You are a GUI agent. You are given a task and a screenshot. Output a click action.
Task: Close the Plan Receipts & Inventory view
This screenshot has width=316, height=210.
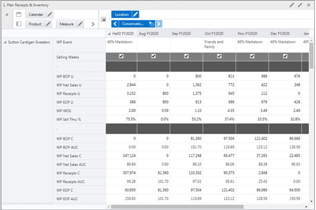click(308, 5)
